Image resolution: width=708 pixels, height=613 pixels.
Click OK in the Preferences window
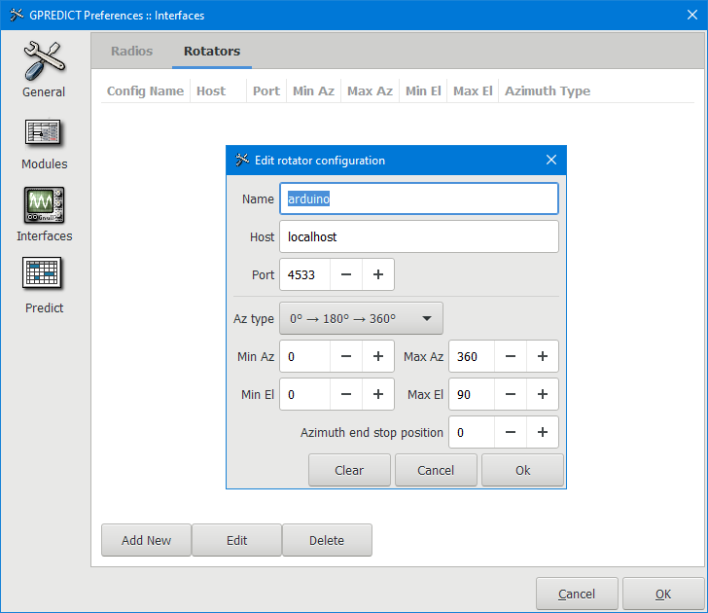click(663, 594)
